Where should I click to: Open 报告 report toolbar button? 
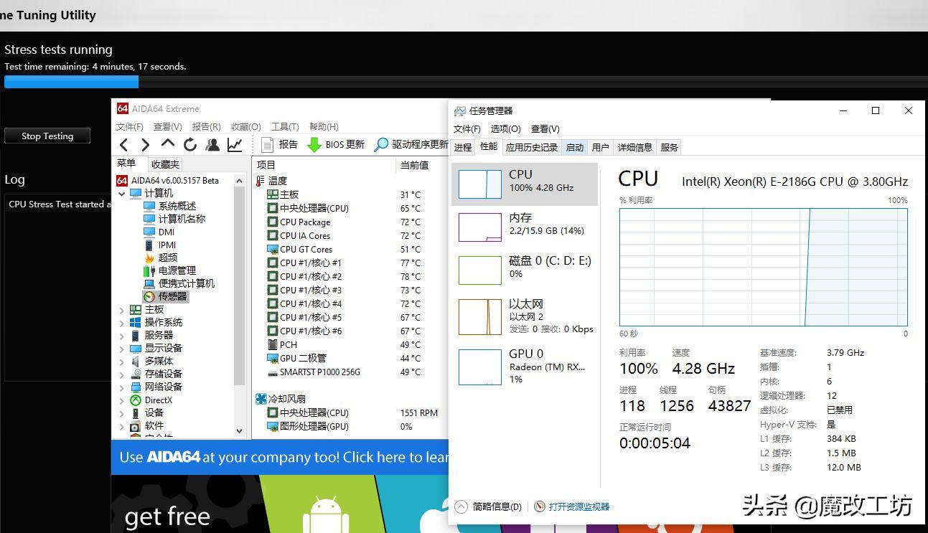(279, 144)
